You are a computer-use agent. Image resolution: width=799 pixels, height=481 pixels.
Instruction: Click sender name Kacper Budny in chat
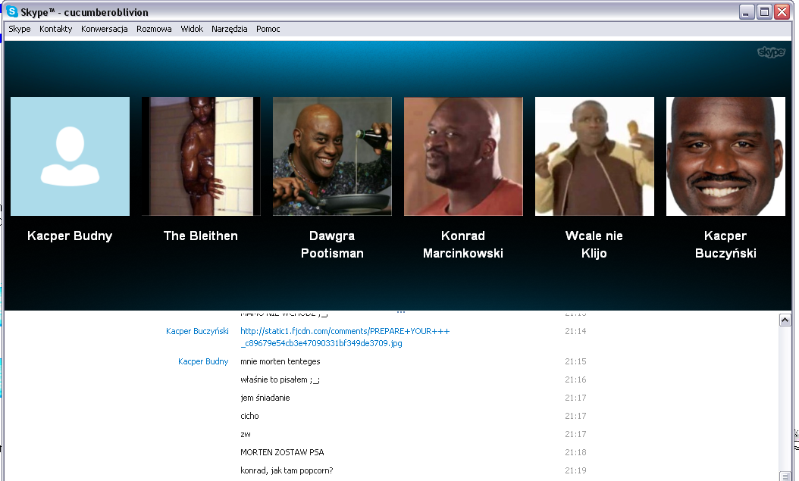(203, 361)
